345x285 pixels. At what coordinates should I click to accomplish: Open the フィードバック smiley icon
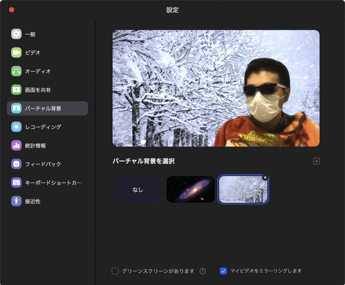click(16, 164)
